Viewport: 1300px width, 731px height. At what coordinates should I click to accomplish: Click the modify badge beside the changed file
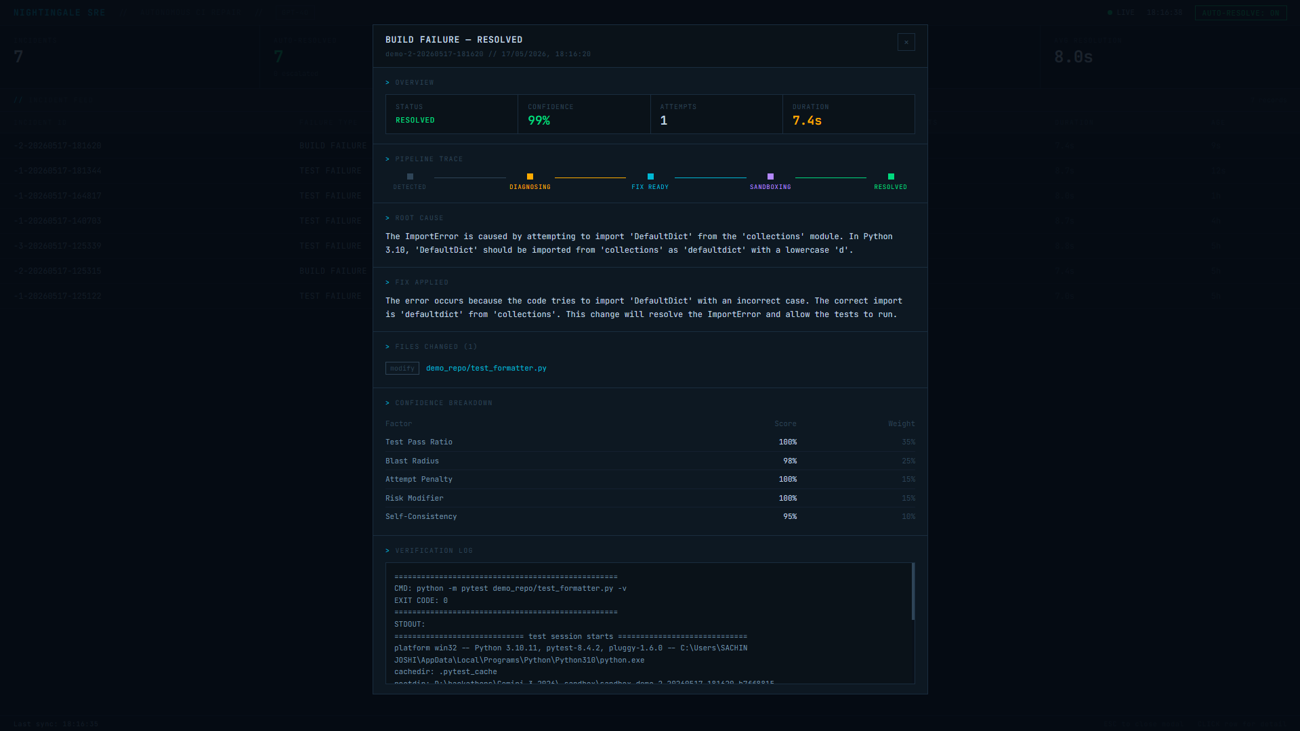(x=402, y=369)
